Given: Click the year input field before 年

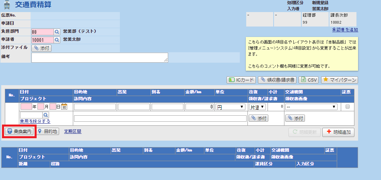Looking at the screenshot, I should click(26, 106).
